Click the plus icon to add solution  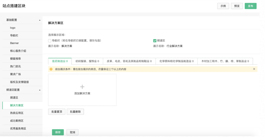click(x=82, y=87)
